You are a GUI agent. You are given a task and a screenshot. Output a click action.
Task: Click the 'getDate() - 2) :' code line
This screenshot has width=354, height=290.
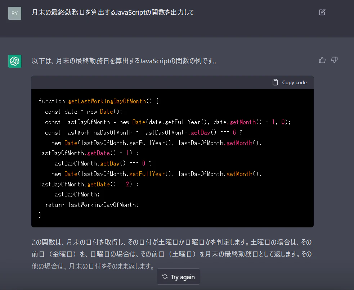tap(89, 184)
